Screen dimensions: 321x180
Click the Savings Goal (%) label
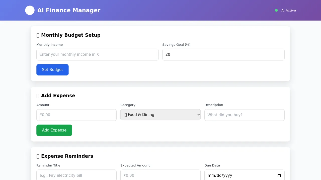[x=176, y=45]
